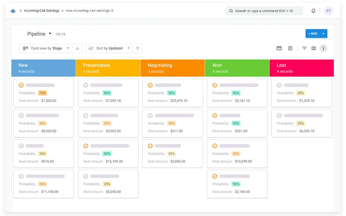346x216 pixels.
Task: Click the descending arrow beside Card view
Action: click(77, 49)
